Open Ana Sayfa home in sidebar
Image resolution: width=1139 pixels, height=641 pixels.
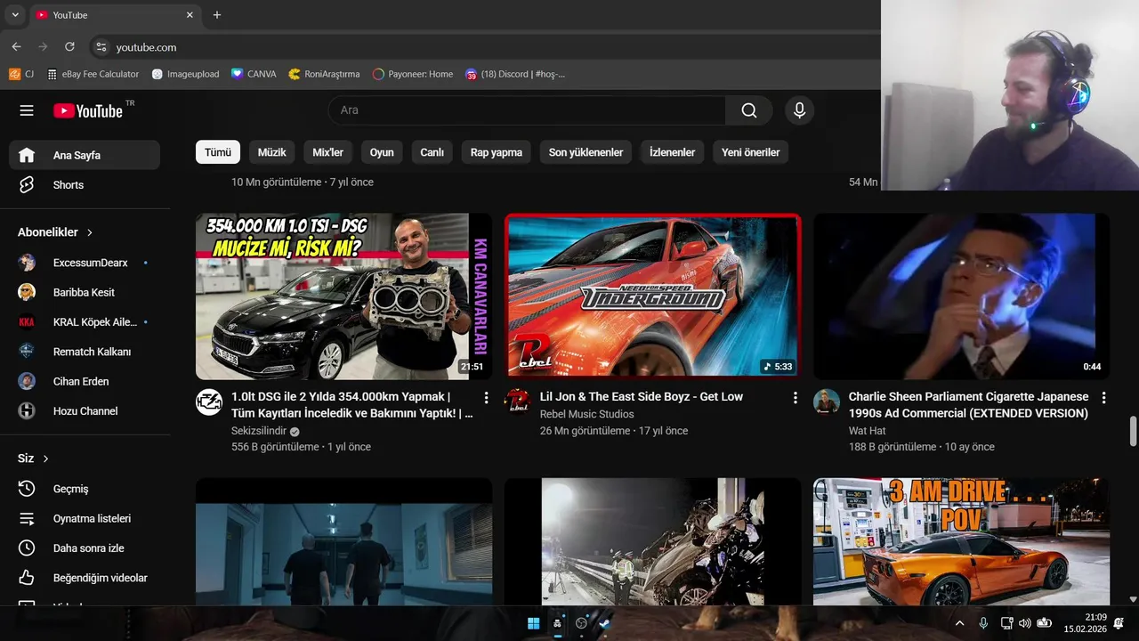tap(85, 155)
